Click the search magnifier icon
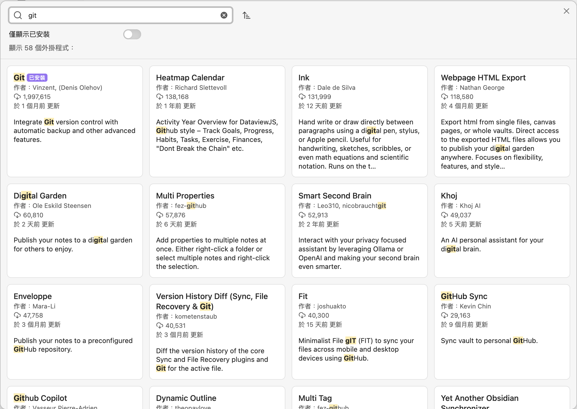The image size is (577, 409). [x=18, y=15]
